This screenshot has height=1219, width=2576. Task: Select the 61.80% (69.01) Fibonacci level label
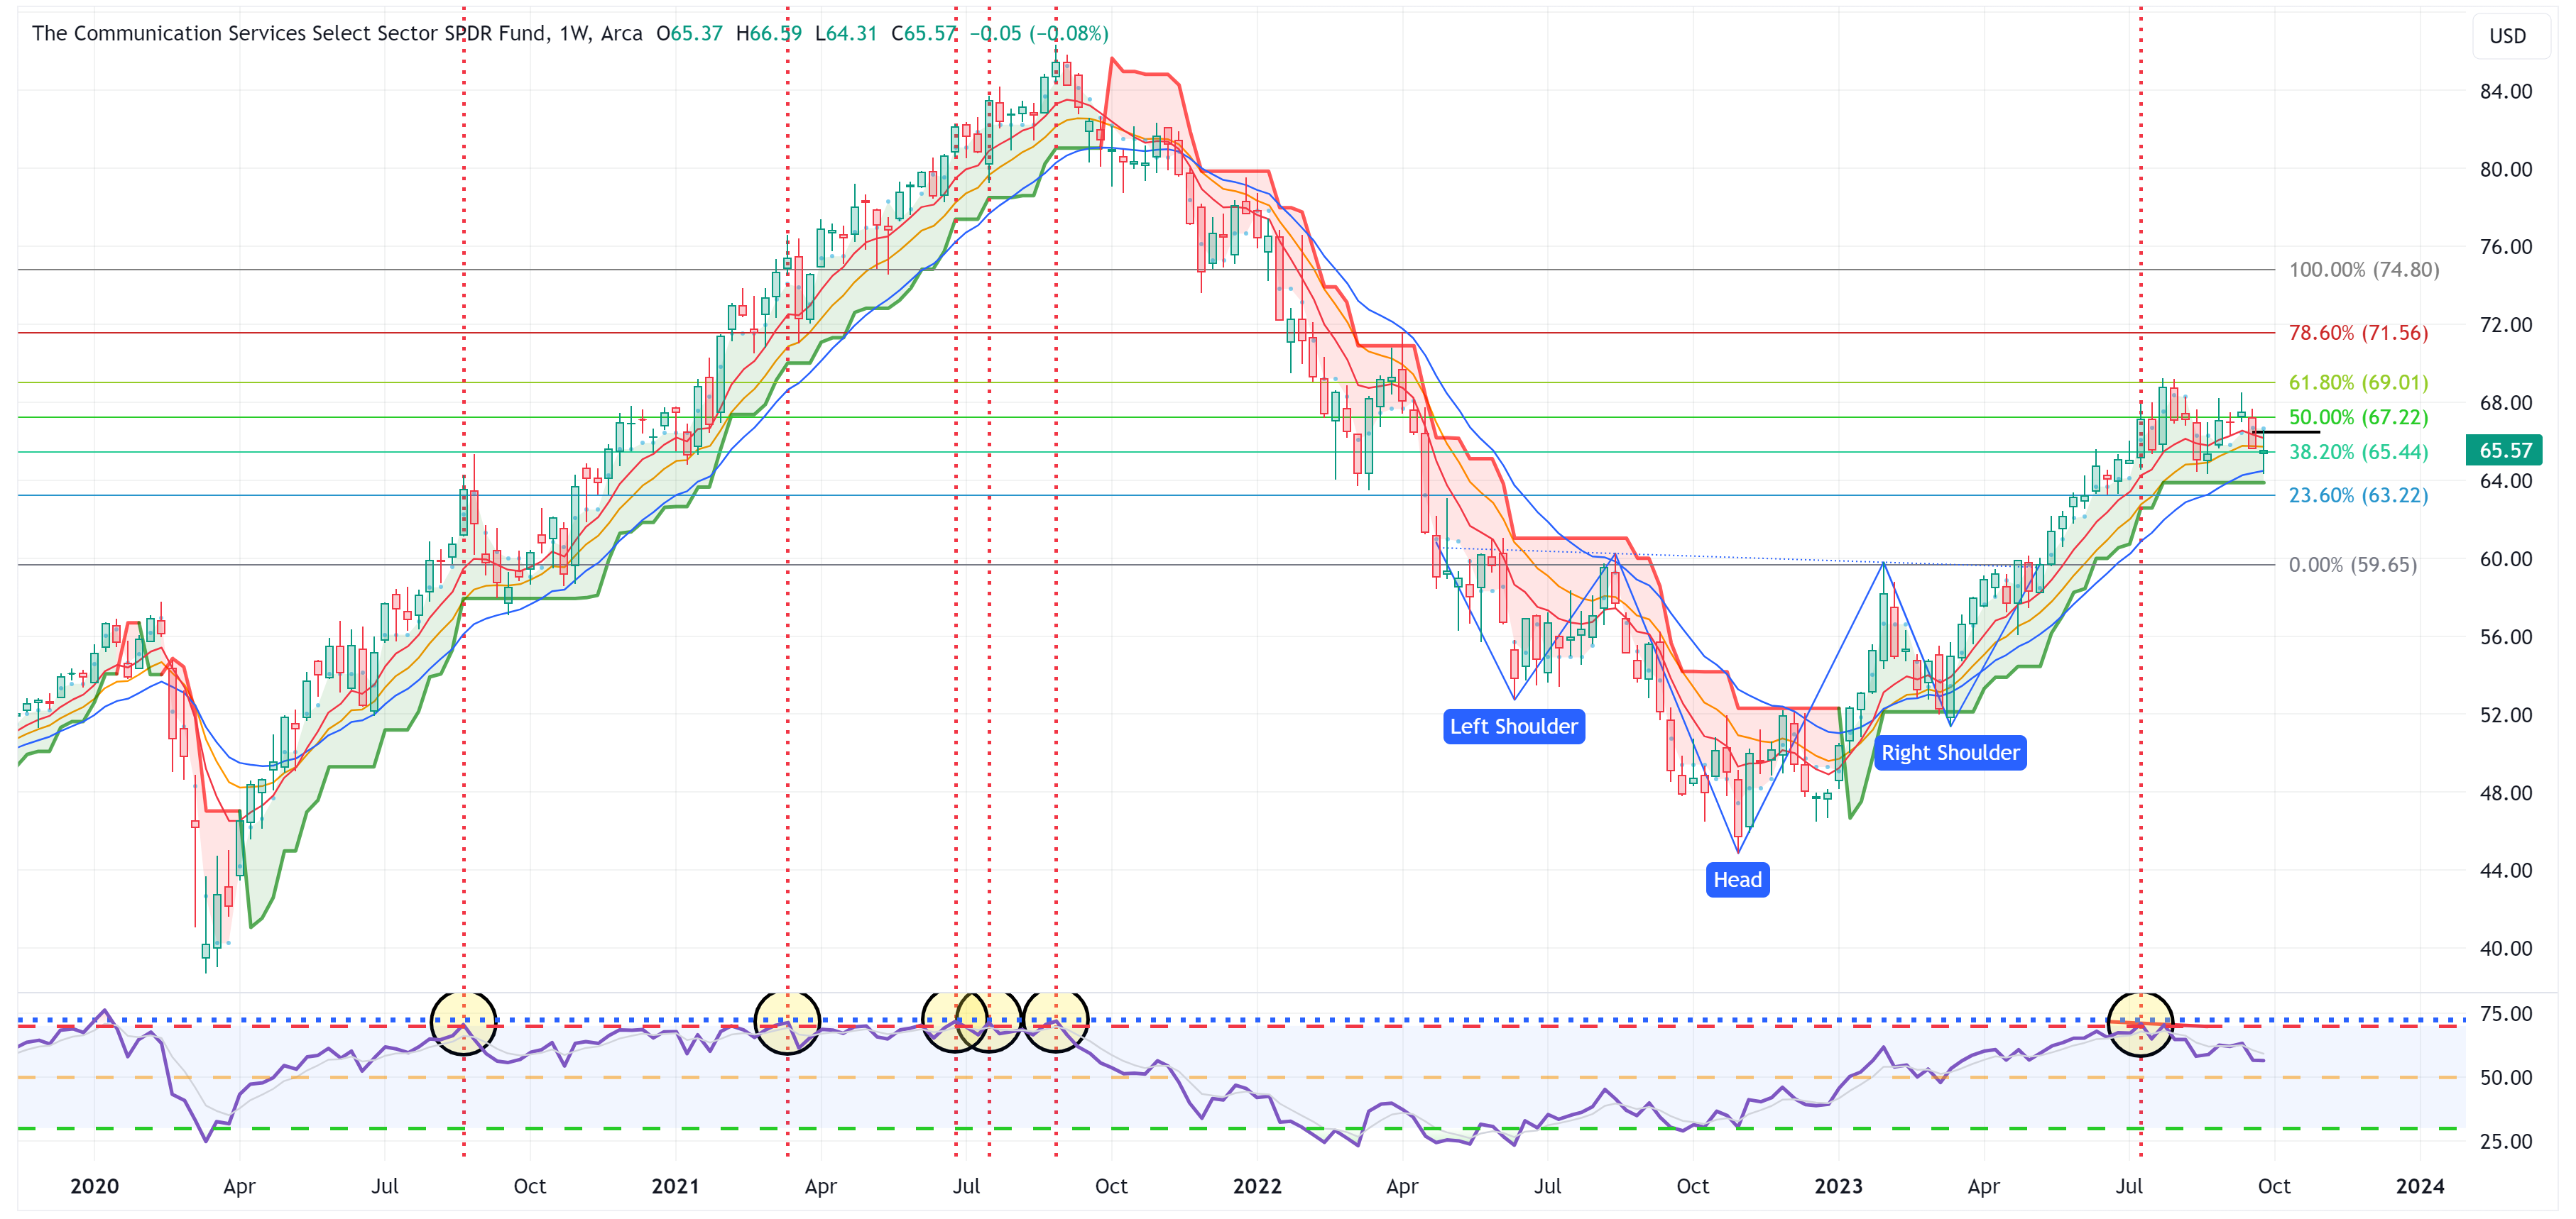point(2358,382)
